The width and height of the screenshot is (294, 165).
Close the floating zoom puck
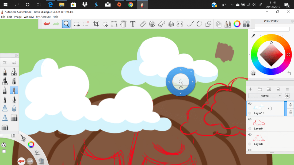click(x=191, y=71)
